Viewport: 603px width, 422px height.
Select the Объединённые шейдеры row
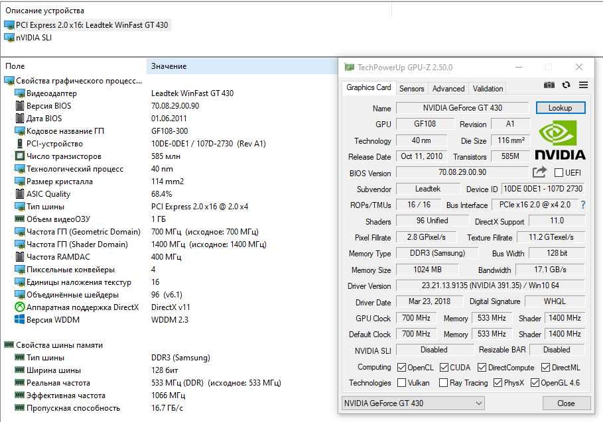pos(169,295)
